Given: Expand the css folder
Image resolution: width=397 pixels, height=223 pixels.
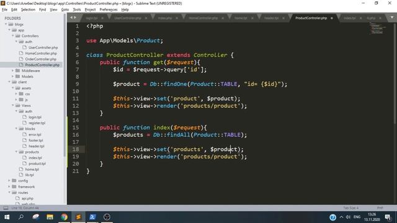Looking at the screenshot, I should click(x=17, y=94).
